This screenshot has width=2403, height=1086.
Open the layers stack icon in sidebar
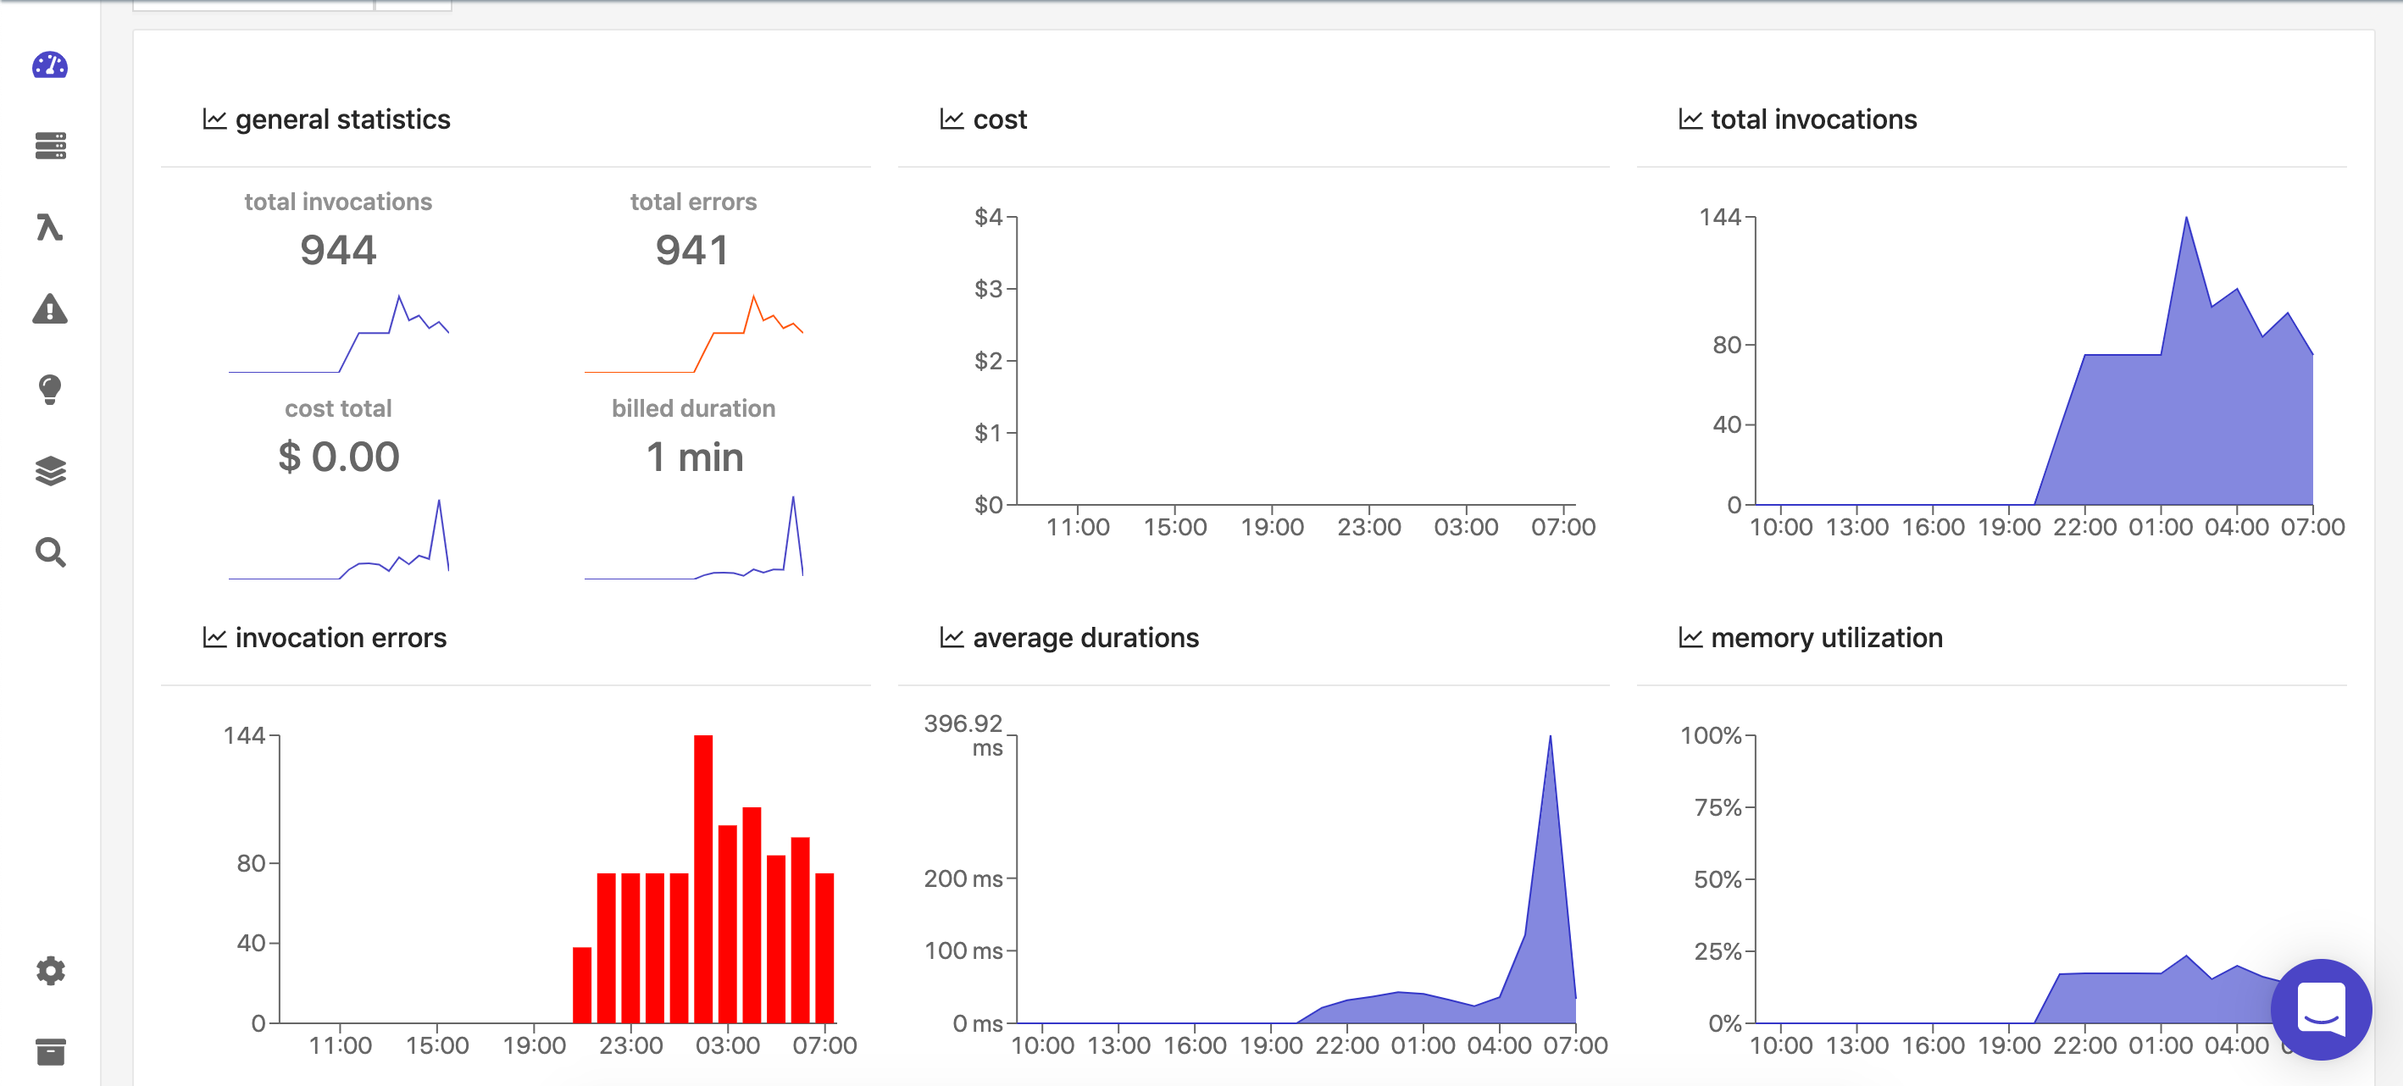(x=50, y=471)
